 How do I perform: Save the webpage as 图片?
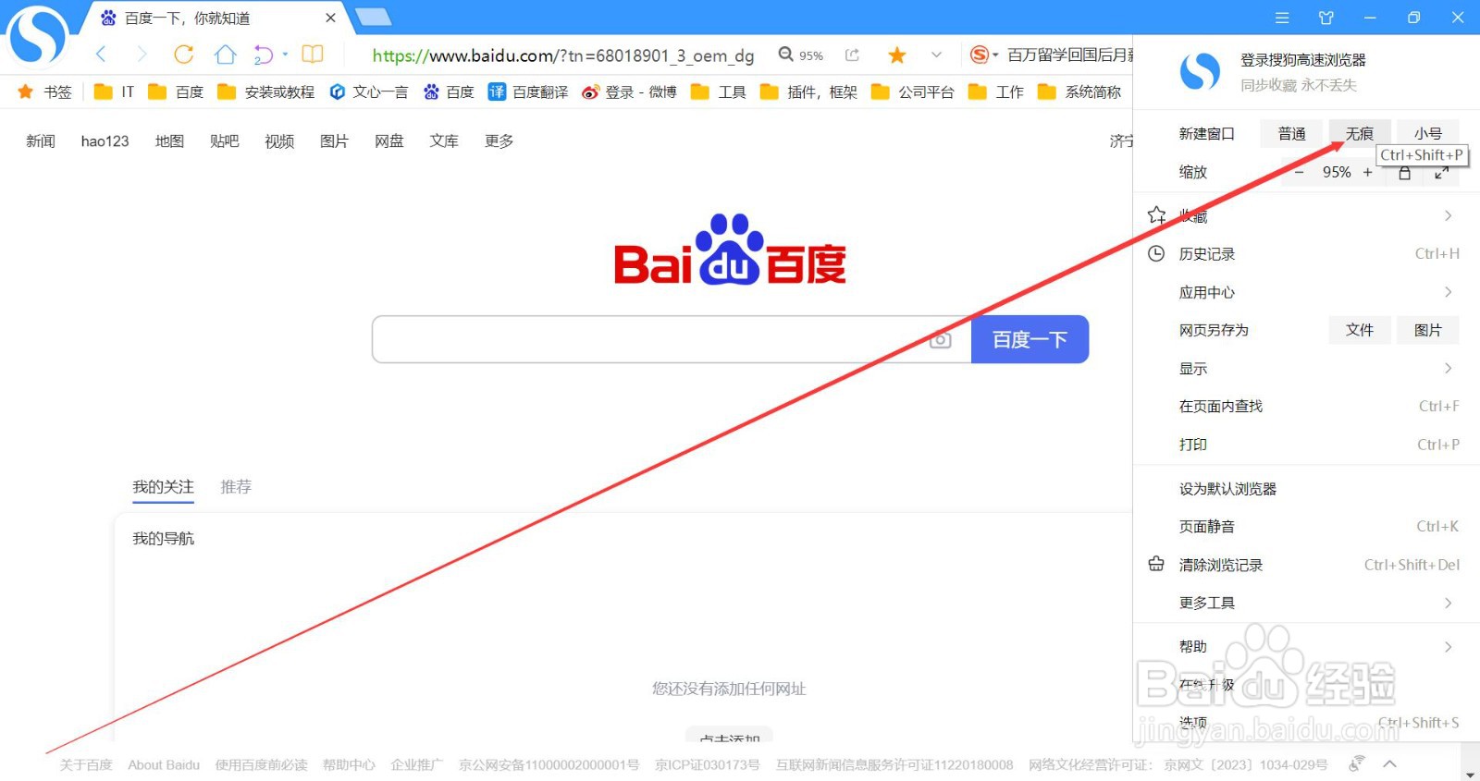pos(1427,330)
